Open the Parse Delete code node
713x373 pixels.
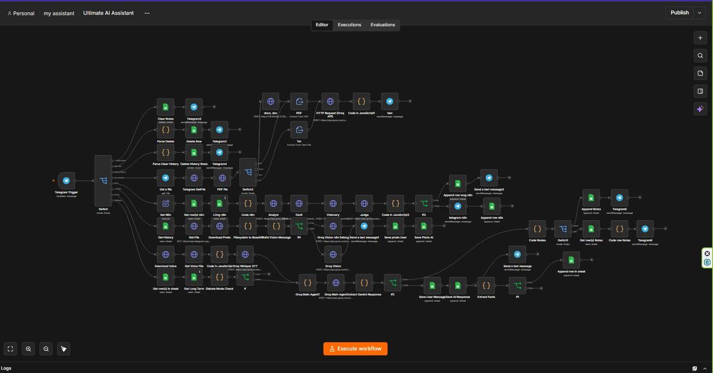click(166, 130)
